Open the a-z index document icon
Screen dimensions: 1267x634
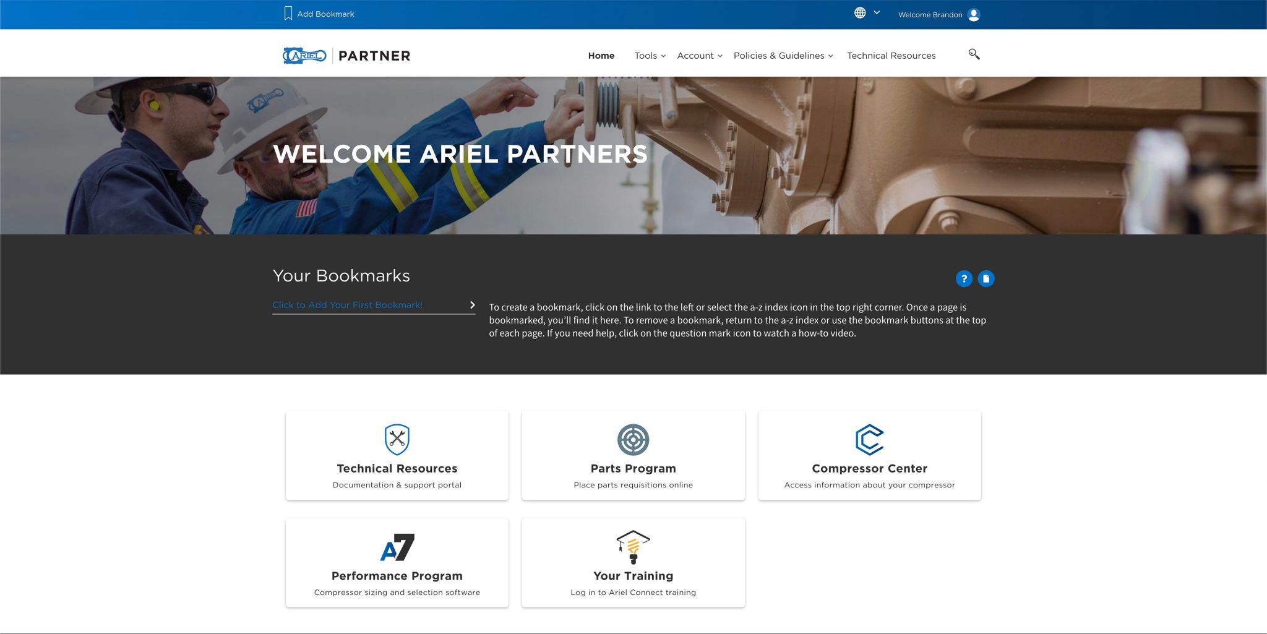(986, 279)
